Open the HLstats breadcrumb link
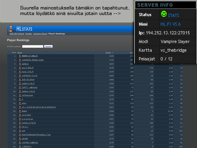Image resolution: width=197 pixels, height=148 pixels. point(28,34)
